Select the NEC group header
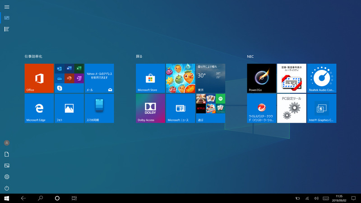 coord(250,56)
